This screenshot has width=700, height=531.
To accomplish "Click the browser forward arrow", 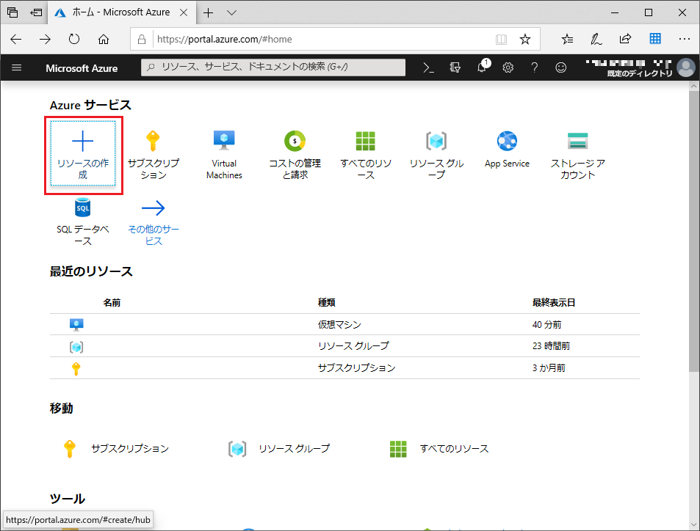I will coord(45,39).
